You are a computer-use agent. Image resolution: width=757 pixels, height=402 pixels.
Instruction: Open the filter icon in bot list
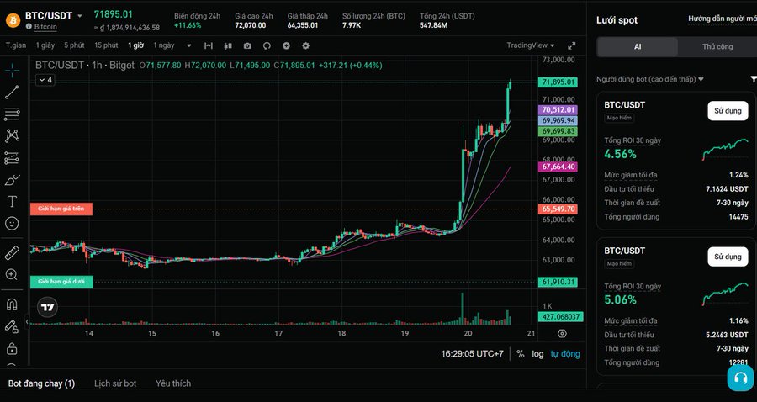[x=753, y=79]
